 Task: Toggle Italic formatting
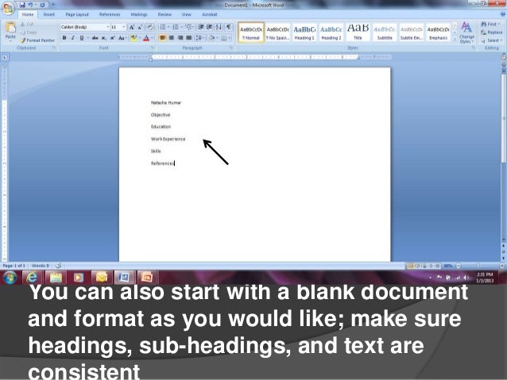(x=73, y=36)
